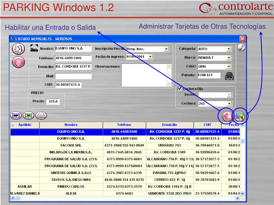Open the Sector dropdown
274x205 pixels.
[229, 95]
